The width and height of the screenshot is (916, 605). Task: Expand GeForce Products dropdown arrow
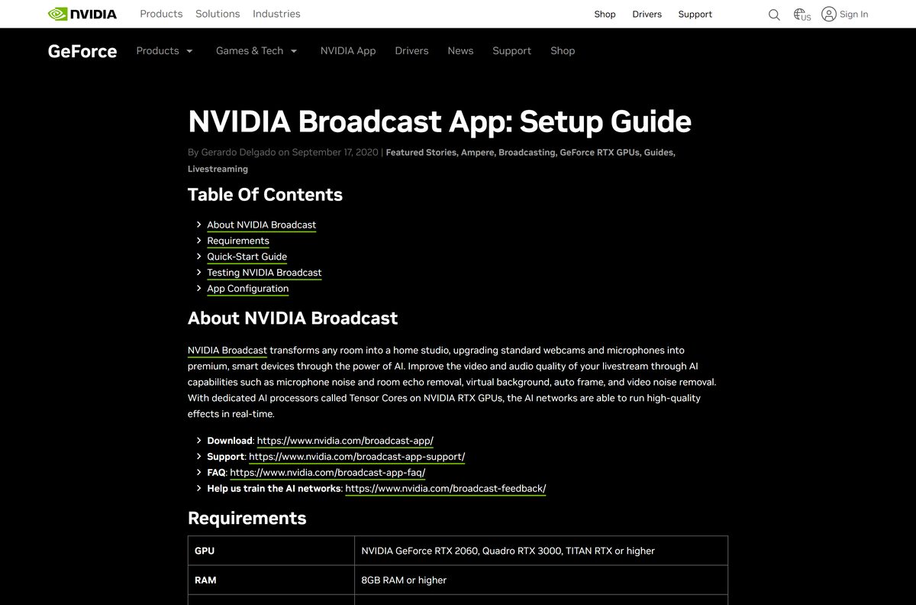coord(189,51)
